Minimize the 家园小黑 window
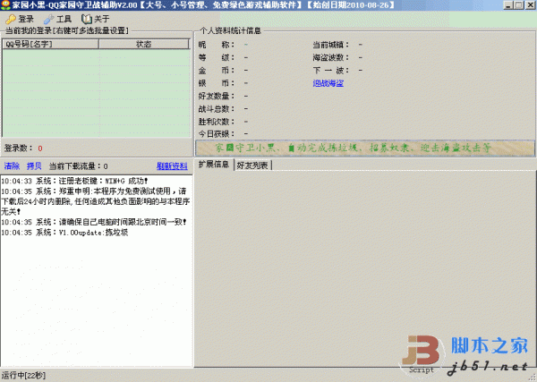537x382 pixels. click(508, 5)
